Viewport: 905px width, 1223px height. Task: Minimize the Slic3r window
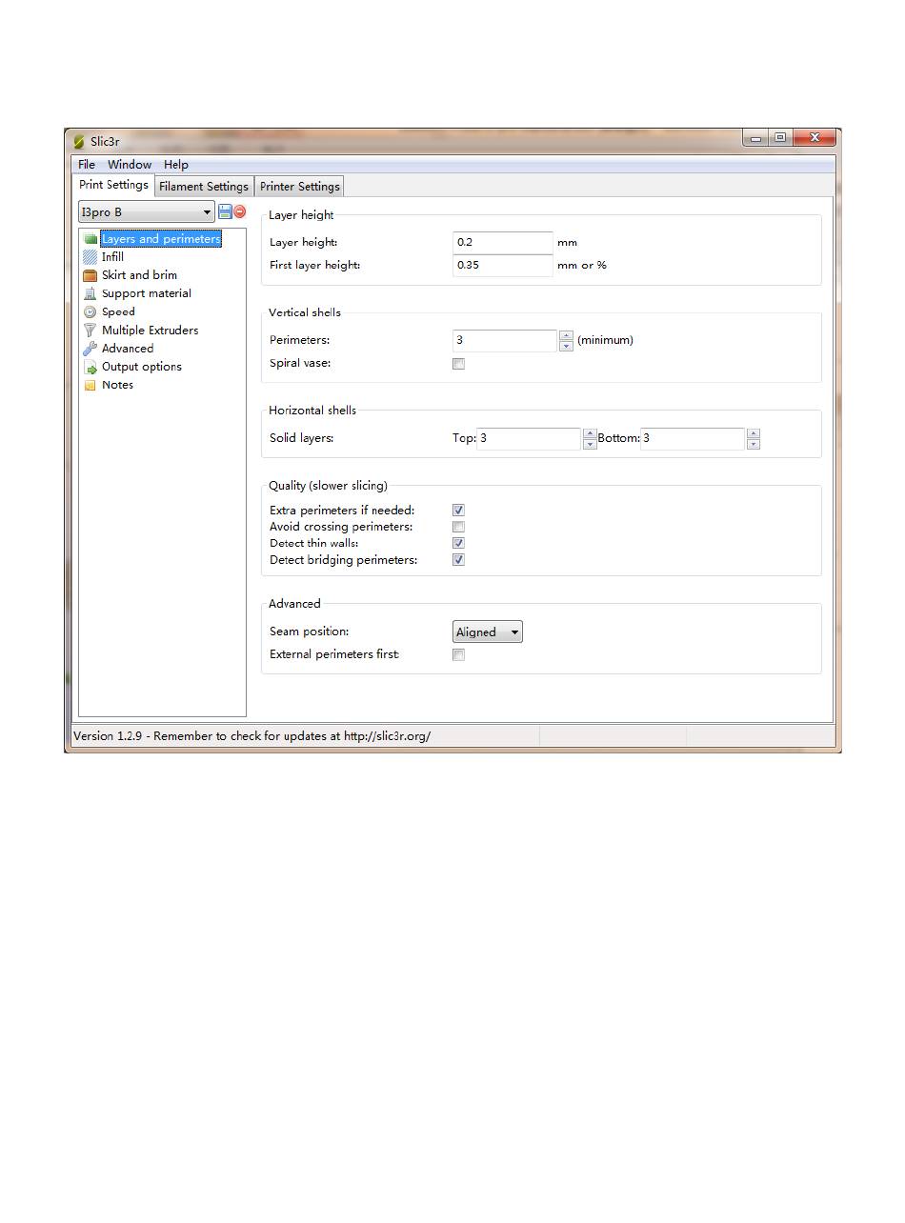(756, 138)
